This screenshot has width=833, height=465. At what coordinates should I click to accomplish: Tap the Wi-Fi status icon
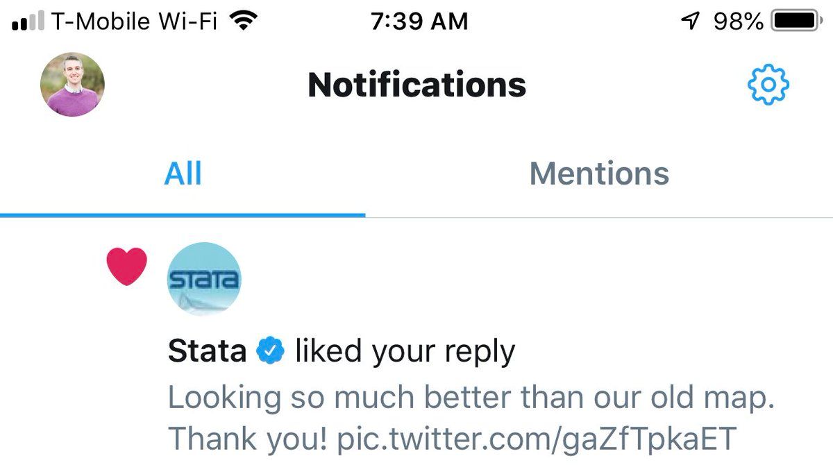(x=242, y=22)
